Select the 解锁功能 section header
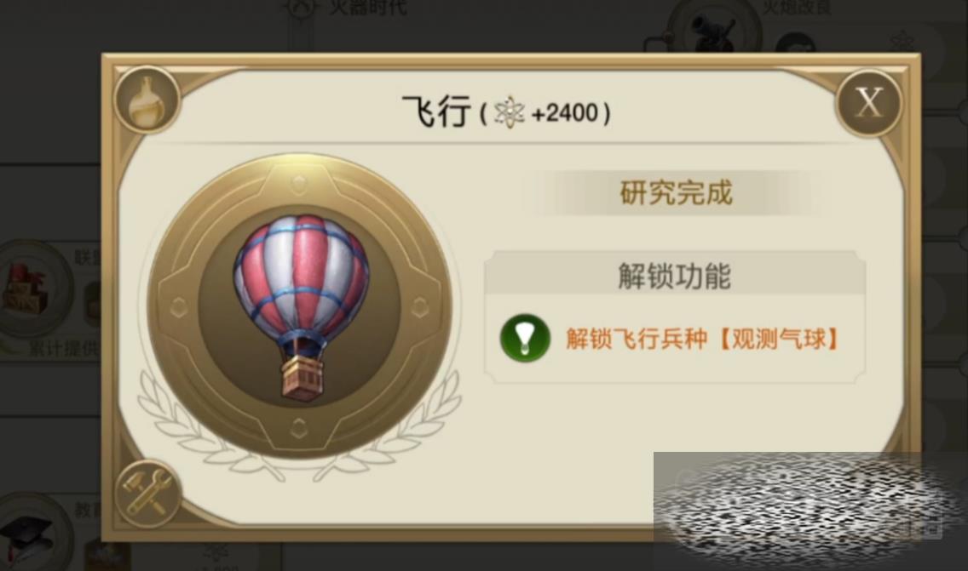 pyautogui.click(x=675, y=276)
